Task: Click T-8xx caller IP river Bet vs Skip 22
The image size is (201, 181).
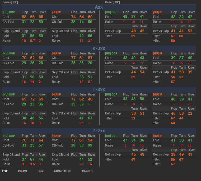Action: pos(190,113)
